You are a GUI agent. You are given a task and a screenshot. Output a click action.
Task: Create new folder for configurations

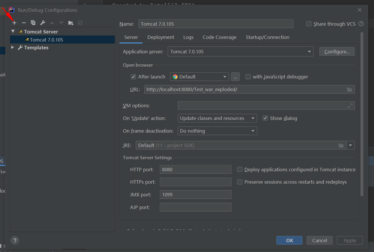71,23
